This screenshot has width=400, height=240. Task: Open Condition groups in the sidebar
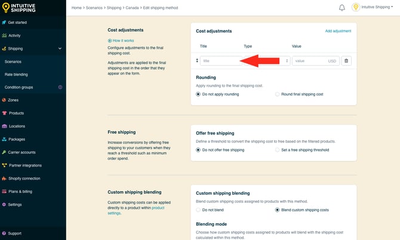pos(19,87)
